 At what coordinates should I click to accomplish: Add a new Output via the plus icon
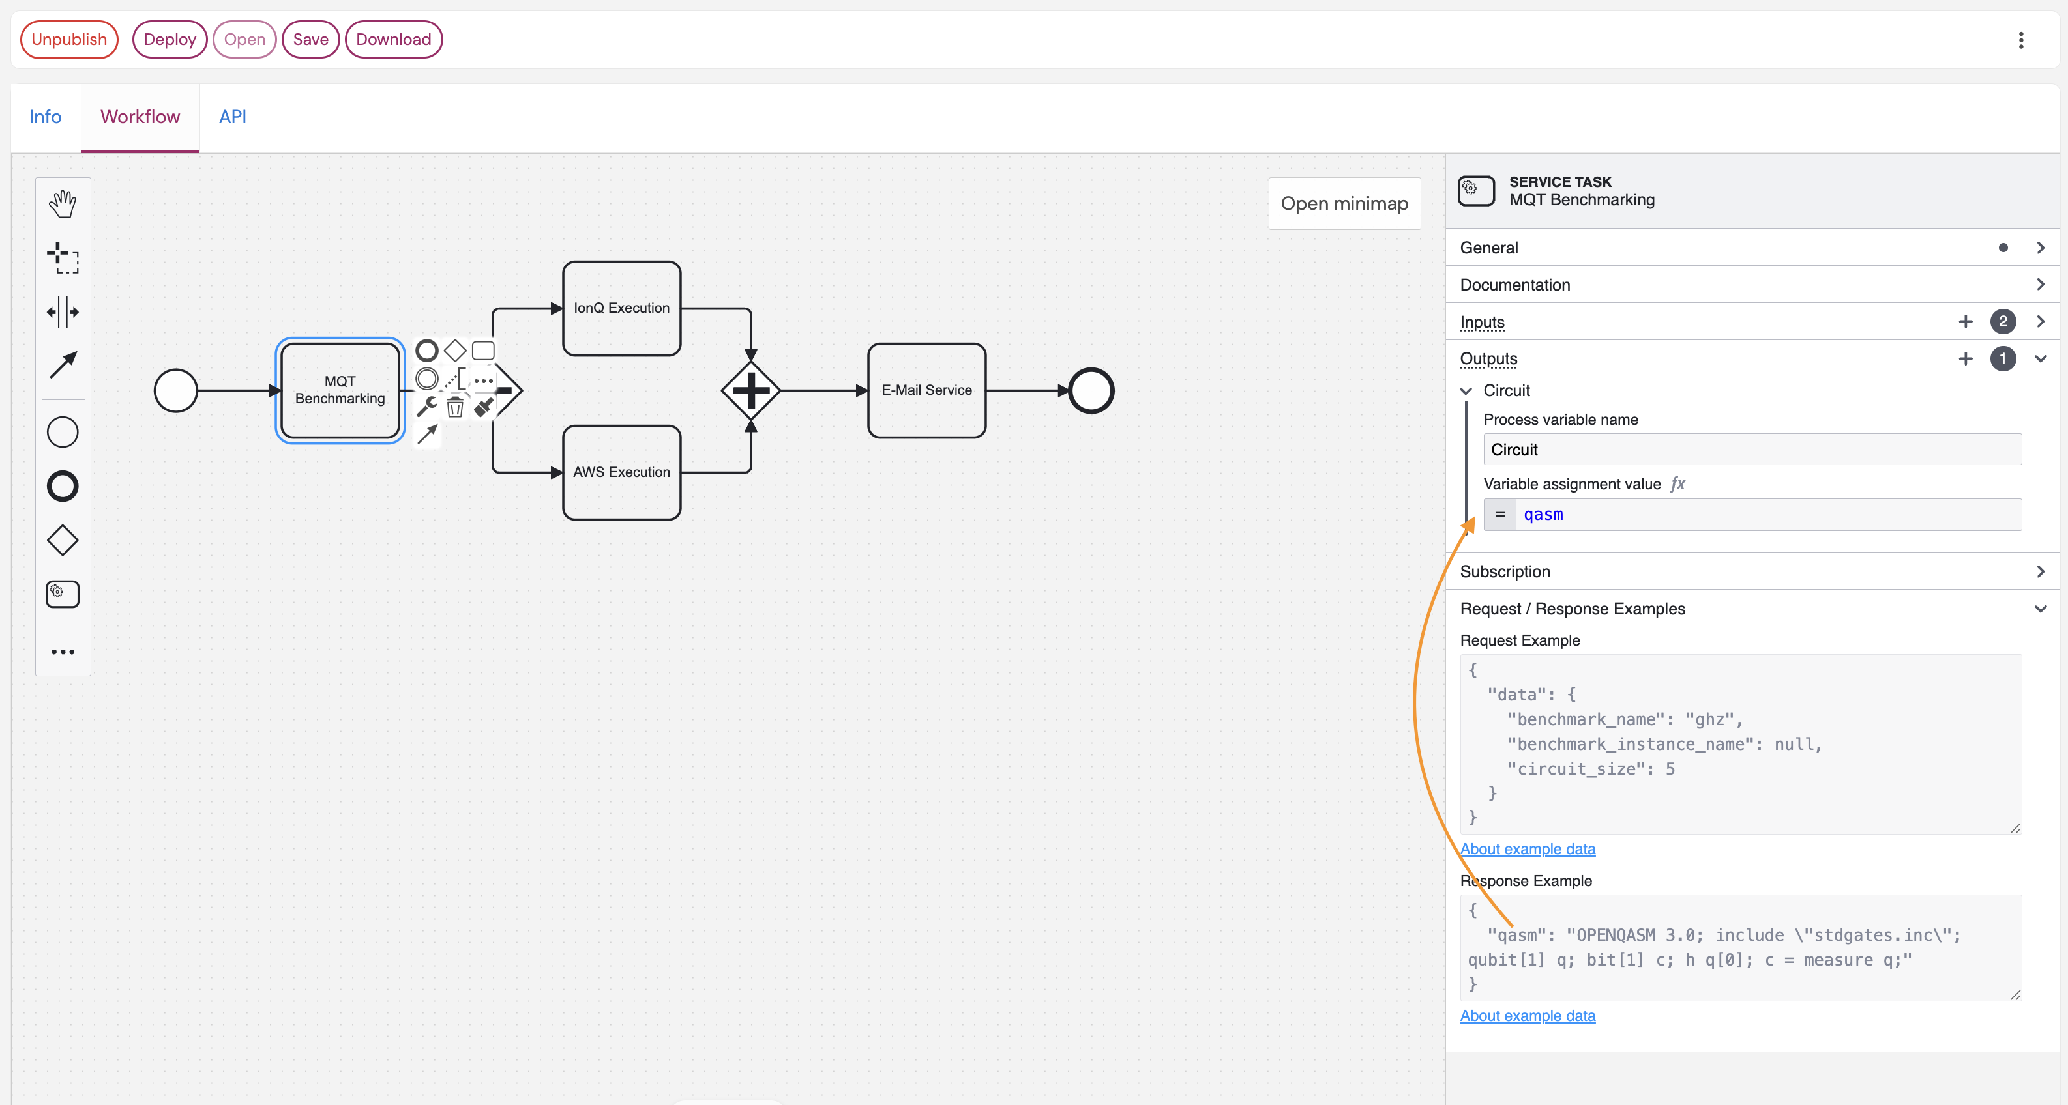[1965, 359]
